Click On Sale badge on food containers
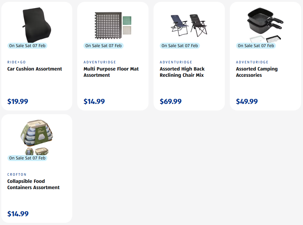Viewport: 303px width, 225px height. tap(27, 158)
